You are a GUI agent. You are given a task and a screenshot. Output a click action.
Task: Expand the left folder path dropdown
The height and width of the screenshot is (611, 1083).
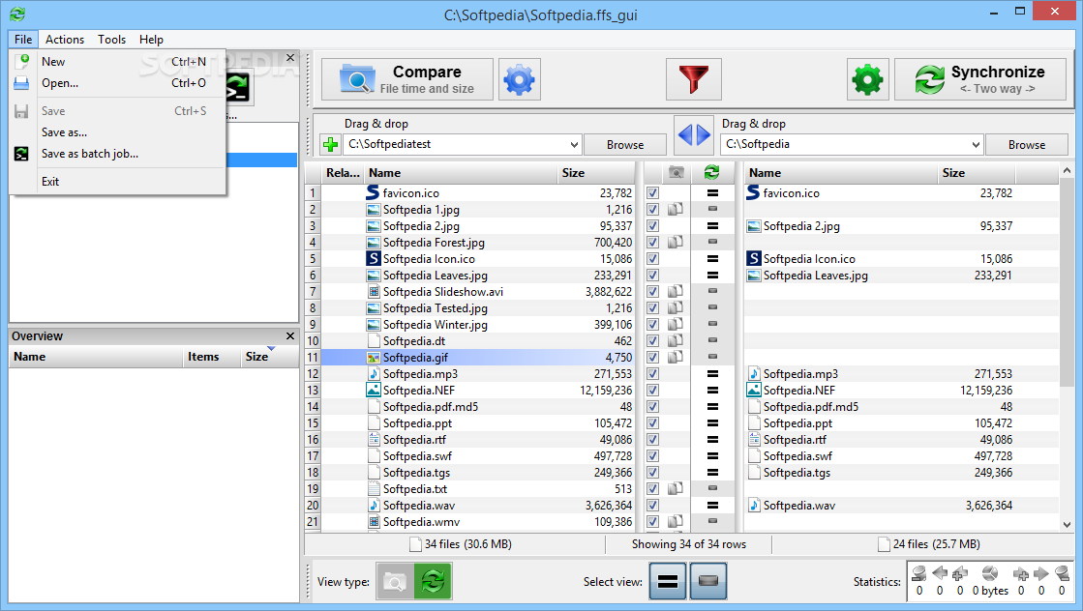[574, 145]
